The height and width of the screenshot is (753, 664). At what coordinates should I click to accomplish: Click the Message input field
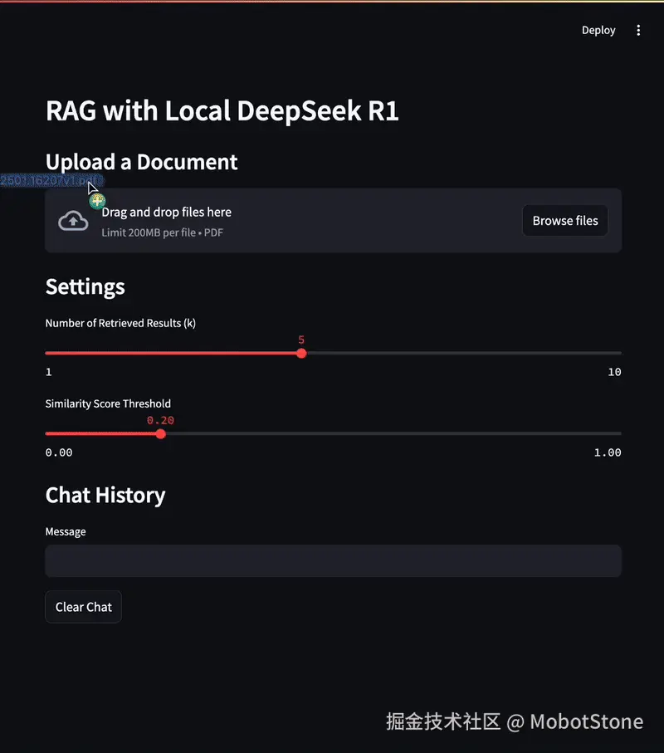(333, 561)
